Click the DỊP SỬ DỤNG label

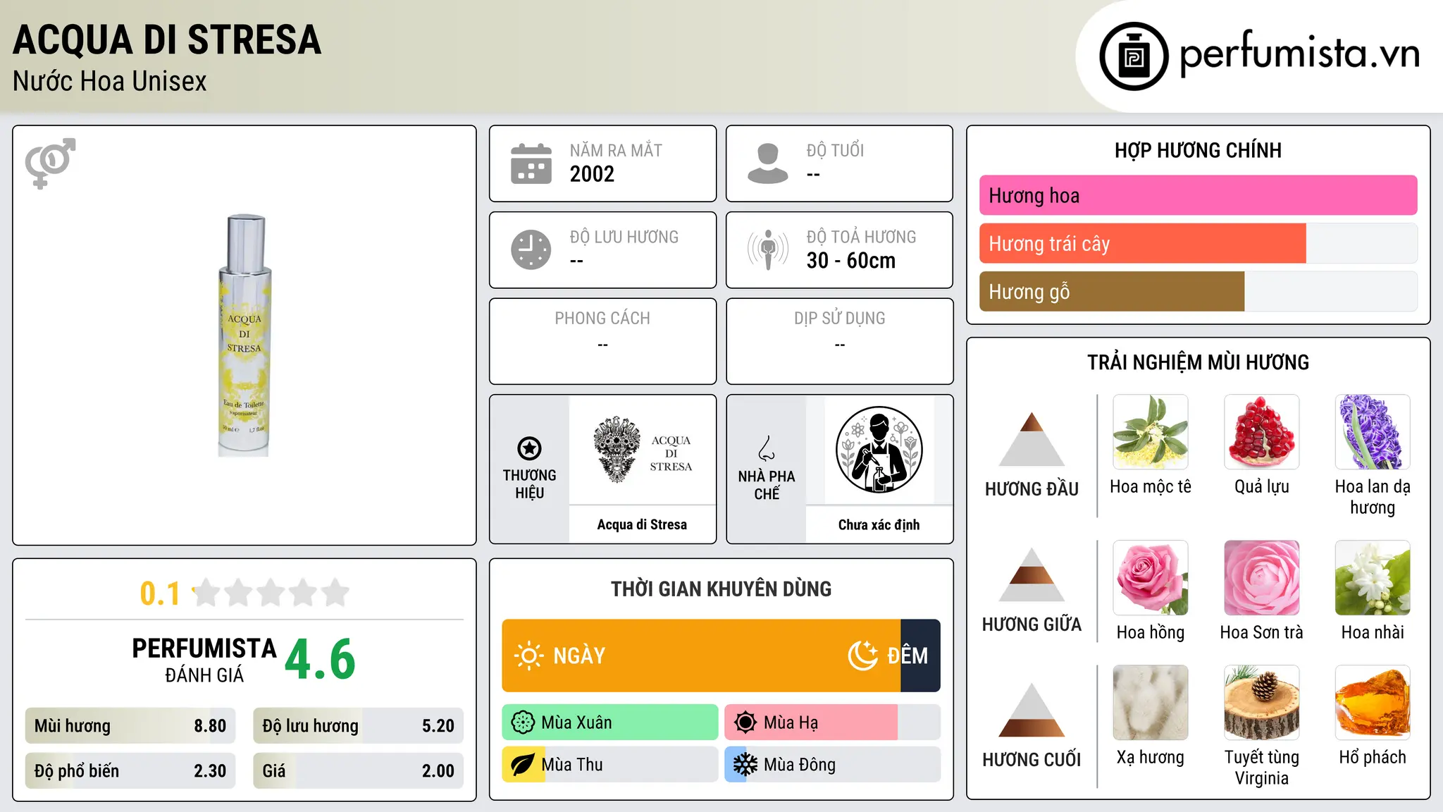click(839, 318)
